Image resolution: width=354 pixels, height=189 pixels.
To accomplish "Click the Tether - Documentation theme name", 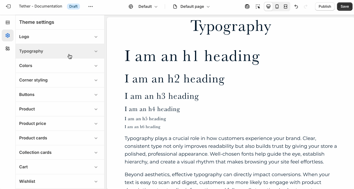I will 40,6.
